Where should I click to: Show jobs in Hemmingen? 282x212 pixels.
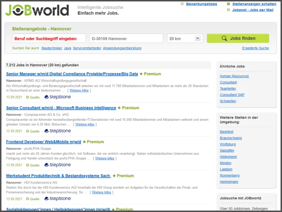229,182
